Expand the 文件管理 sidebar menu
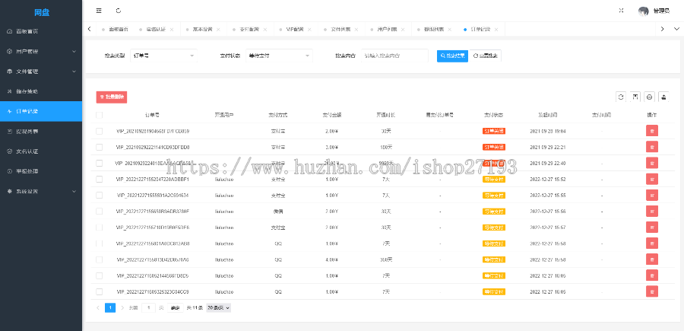 click(41, 72)
